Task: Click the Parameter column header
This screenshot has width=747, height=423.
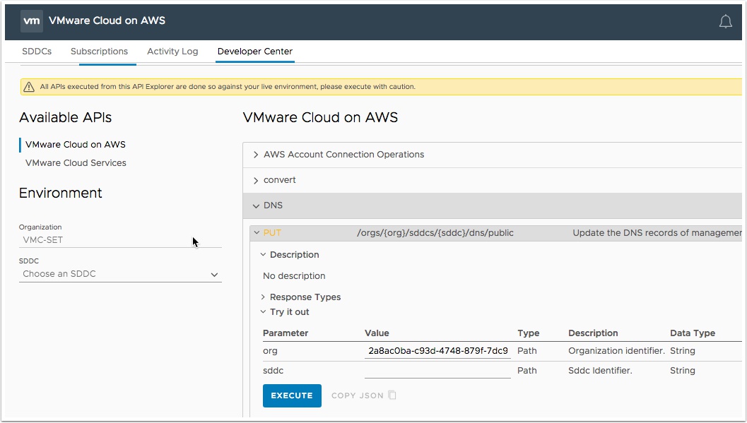Action: (x=286, y=333)
